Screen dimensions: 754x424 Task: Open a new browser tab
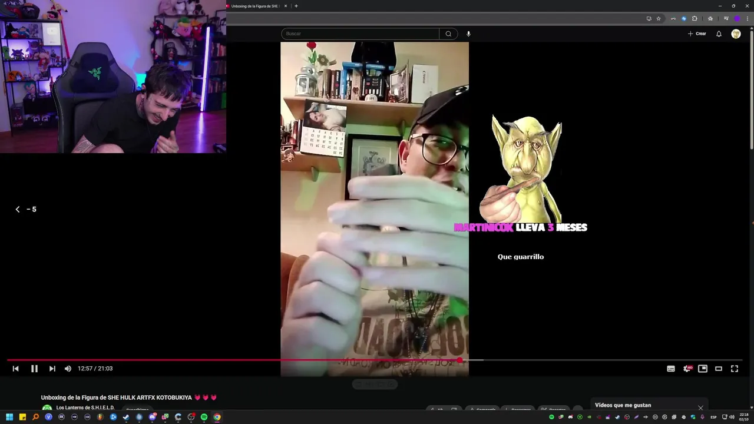(x=296, y=6)
